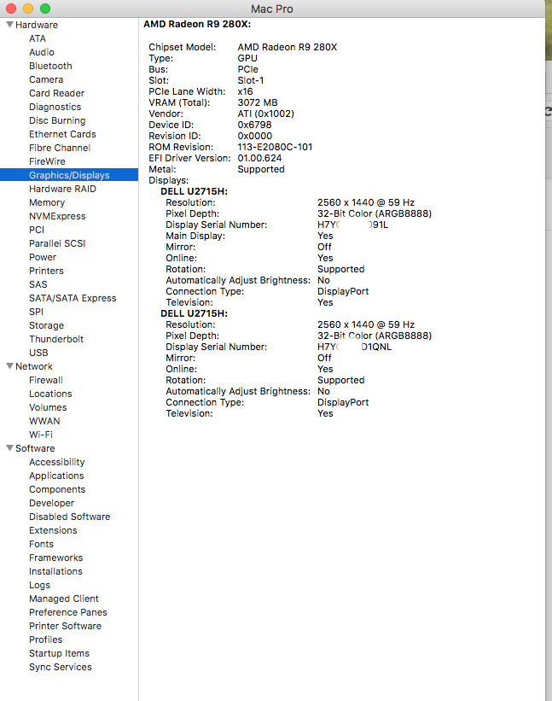Select WWAN under Network
The image size is (552, 701).
pos(44,421)
